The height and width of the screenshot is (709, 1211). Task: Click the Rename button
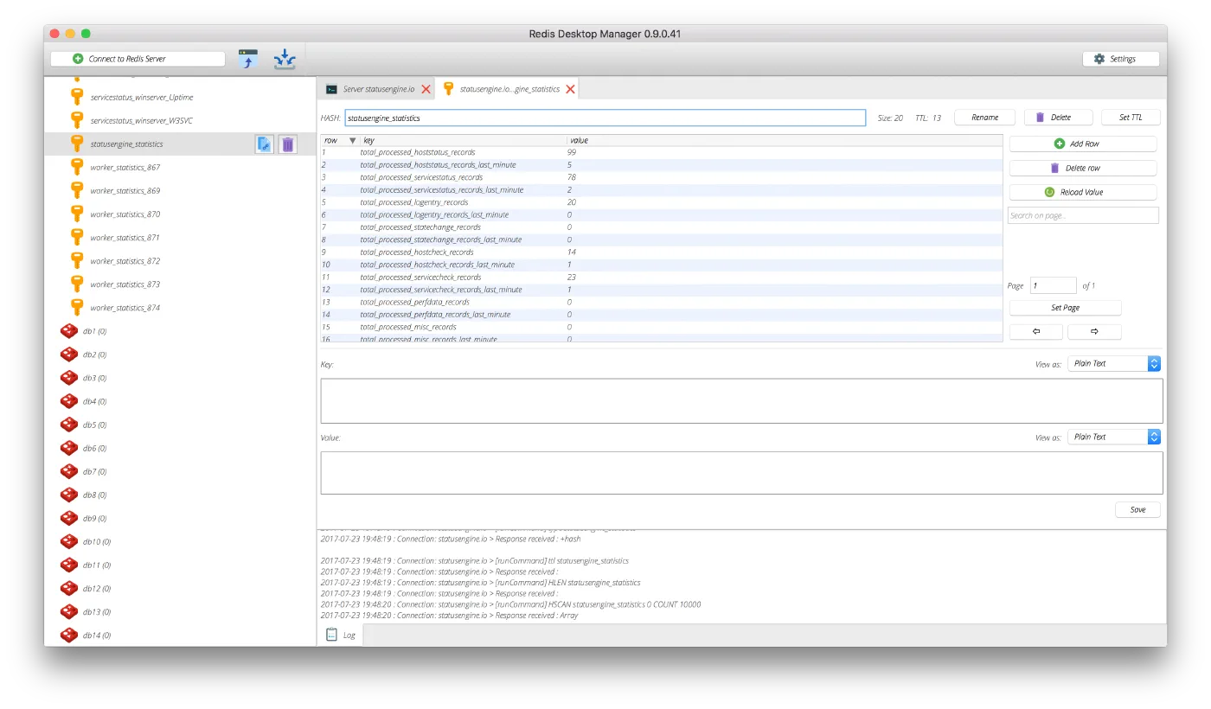(984, 118)
